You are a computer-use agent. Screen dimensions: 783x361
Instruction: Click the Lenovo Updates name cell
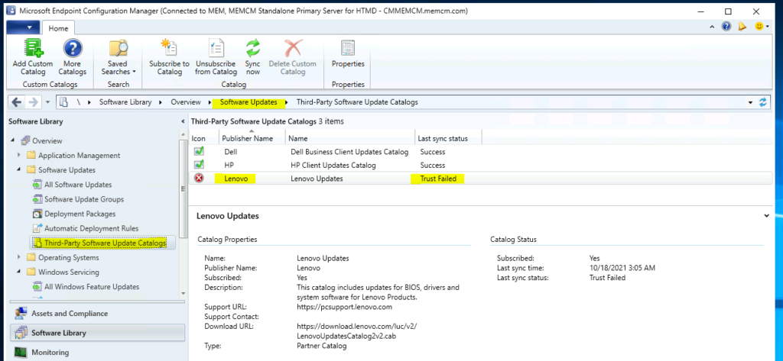pos(317,179)
